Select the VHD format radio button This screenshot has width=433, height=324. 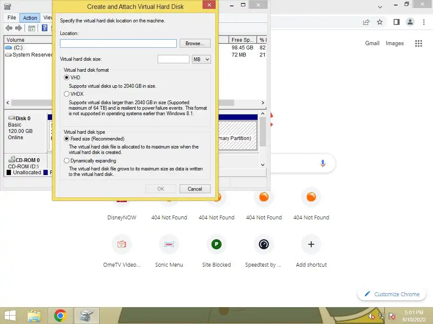(x=66, y=78)
